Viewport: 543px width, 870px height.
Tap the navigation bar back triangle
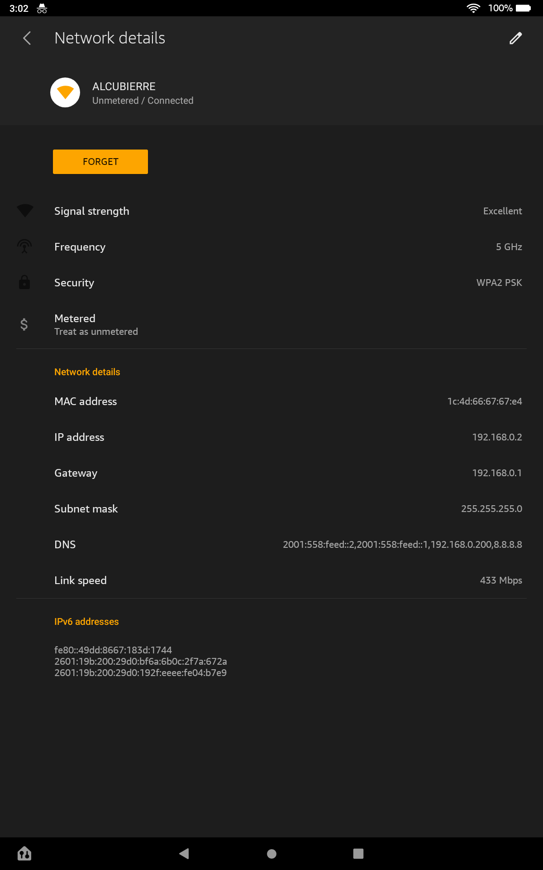pyautogui.click(x=184, y=854)
